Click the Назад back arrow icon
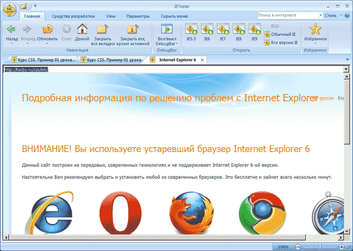The image size is (353, 251). [11, 29]
